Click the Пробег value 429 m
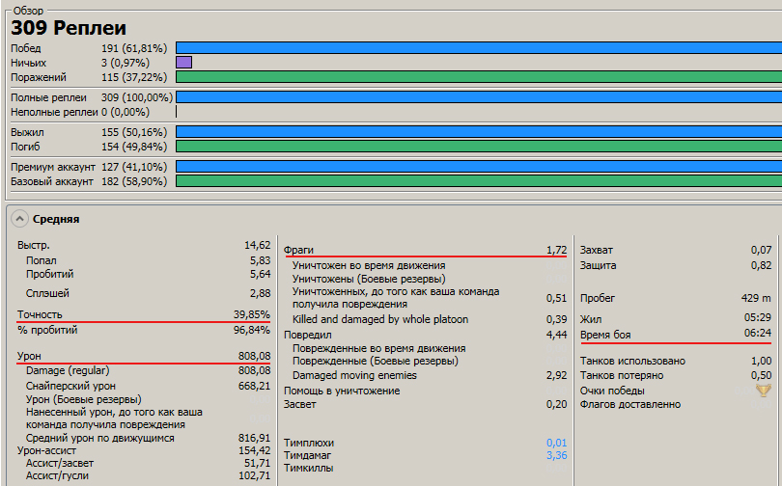 pyautogui.click(x=756, y=298)
